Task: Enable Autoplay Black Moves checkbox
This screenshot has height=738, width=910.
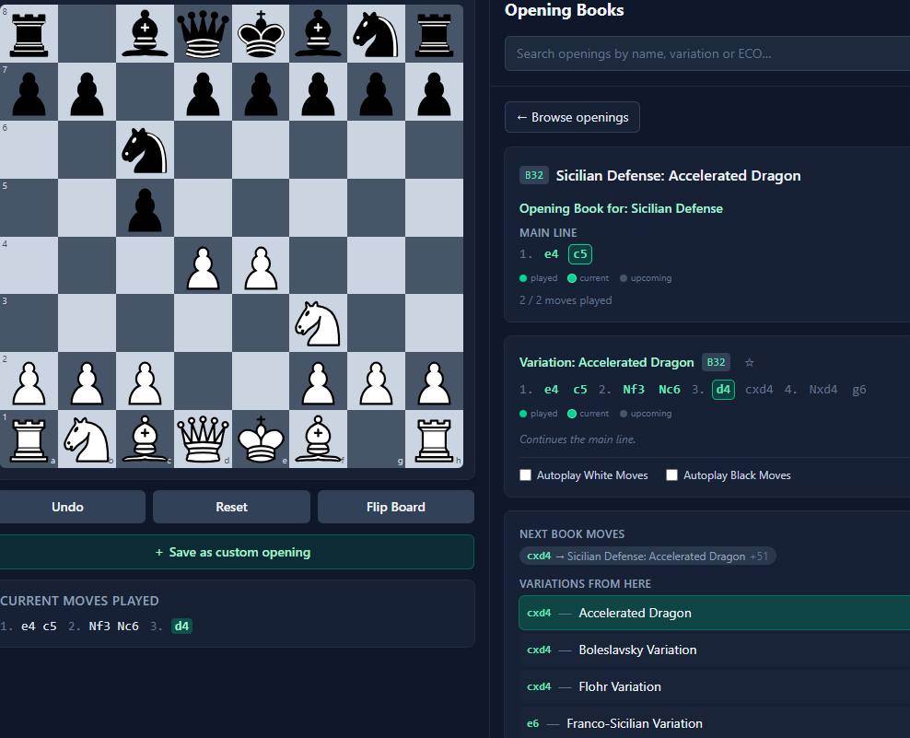Action: (671, 475)
